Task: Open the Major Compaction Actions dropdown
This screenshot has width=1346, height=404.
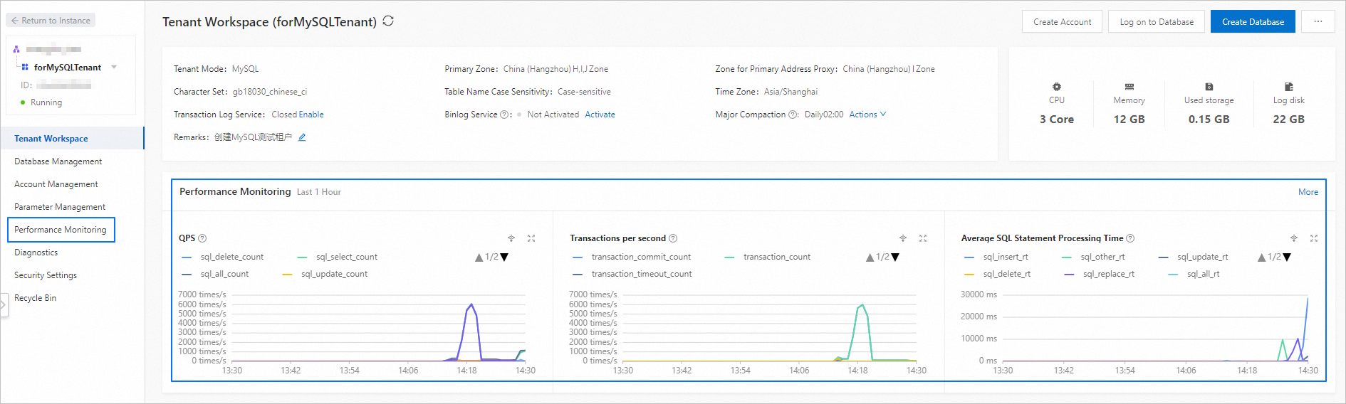Action: click(x=867, y=115)
